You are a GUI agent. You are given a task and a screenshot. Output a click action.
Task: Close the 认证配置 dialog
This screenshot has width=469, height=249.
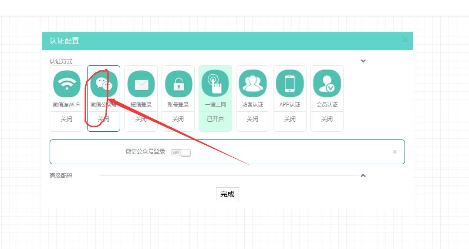(405, 40)
